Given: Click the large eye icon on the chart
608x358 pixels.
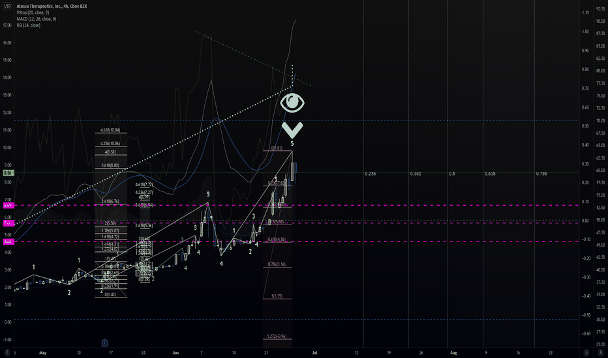Looking at the screenshot, I should click(292, 103).
